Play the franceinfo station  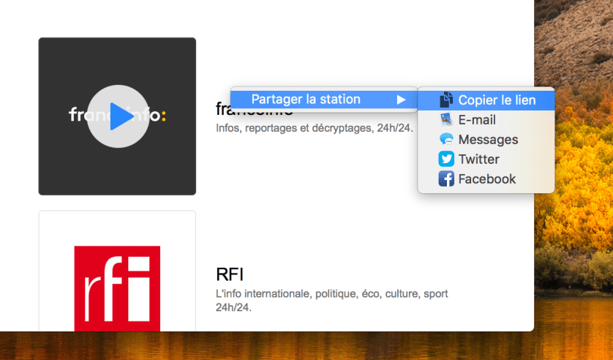coord(118,116)
